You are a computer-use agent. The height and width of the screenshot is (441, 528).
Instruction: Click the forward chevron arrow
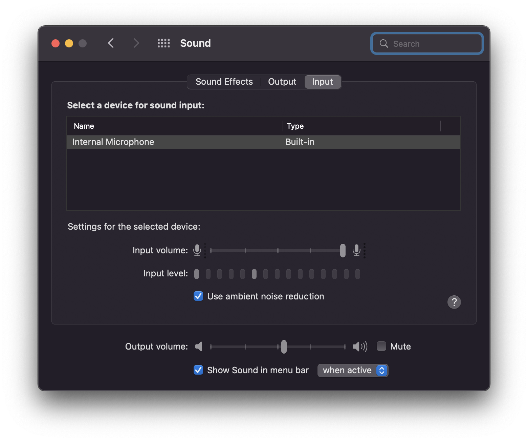136,43
